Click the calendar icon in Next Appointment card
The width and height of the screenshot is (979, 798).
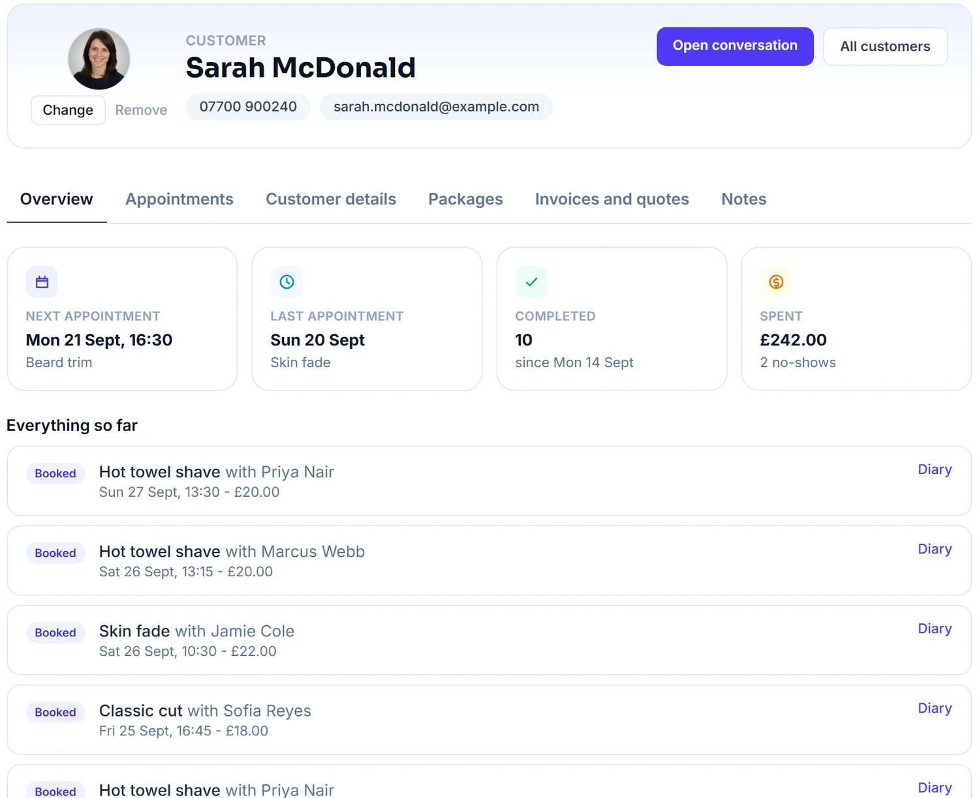click(x=42, y=282)
